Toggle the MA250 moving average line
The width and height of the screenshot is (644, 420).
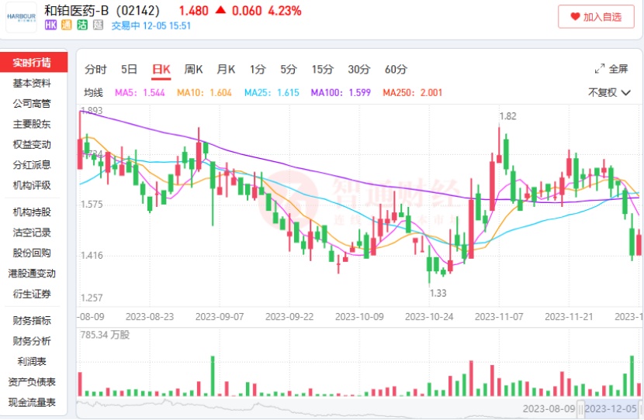click(413, 92)
